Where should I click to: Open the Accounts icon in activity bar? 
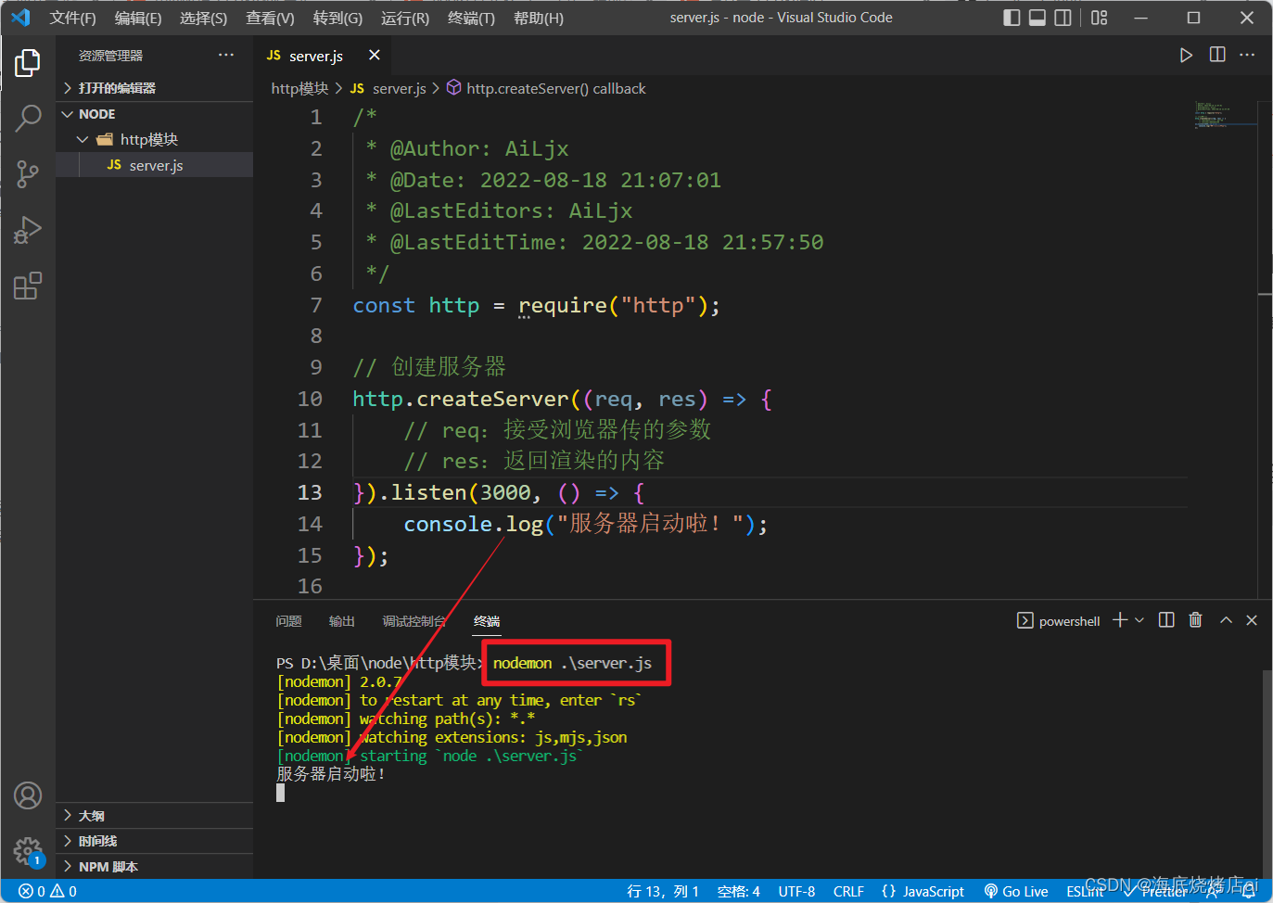coord(28,795)
